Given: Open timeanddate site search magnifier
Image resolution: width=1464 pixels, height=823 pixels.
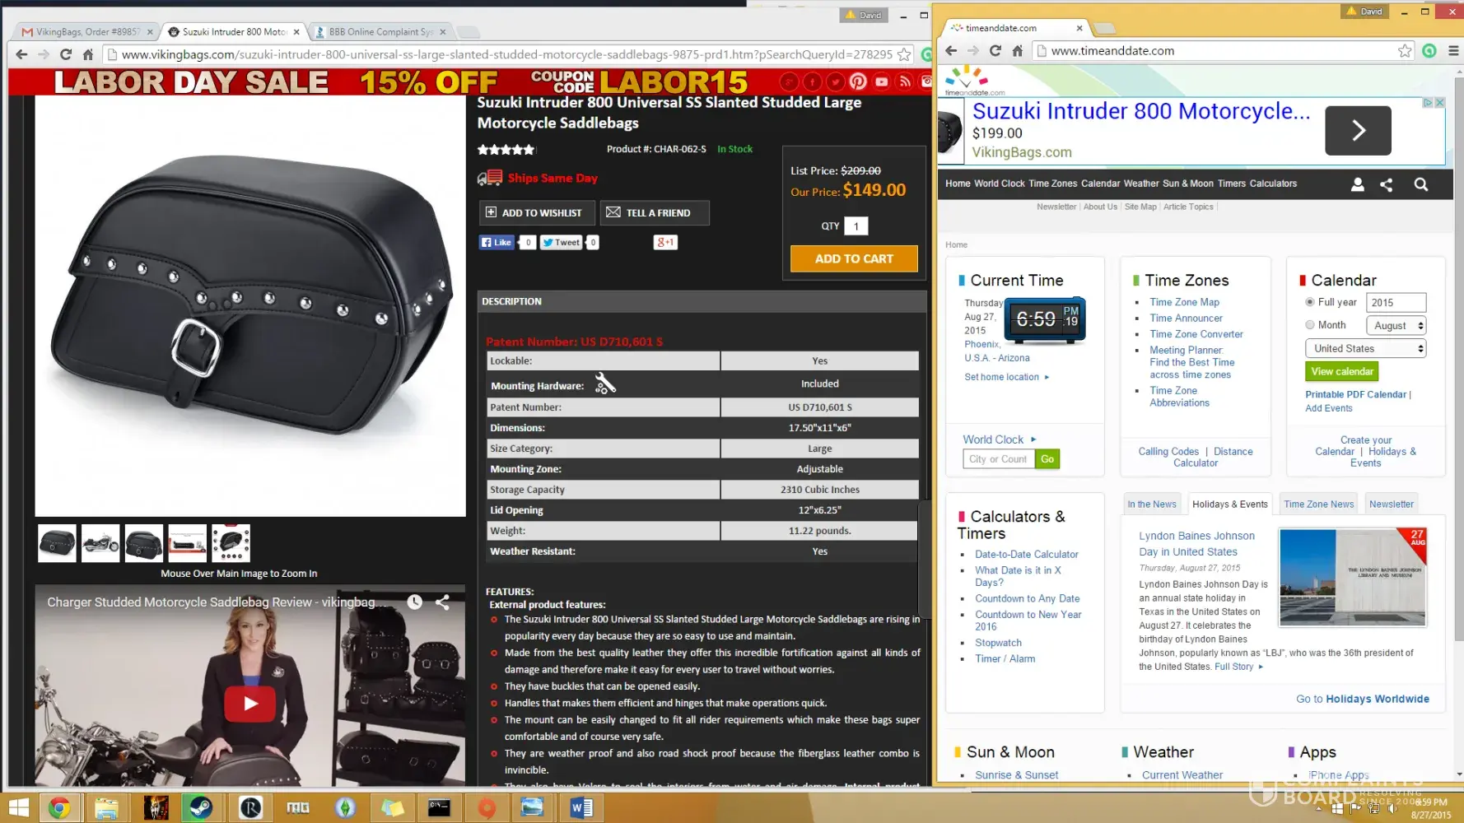Looking at the screenshot, I should pos(1421,184).
